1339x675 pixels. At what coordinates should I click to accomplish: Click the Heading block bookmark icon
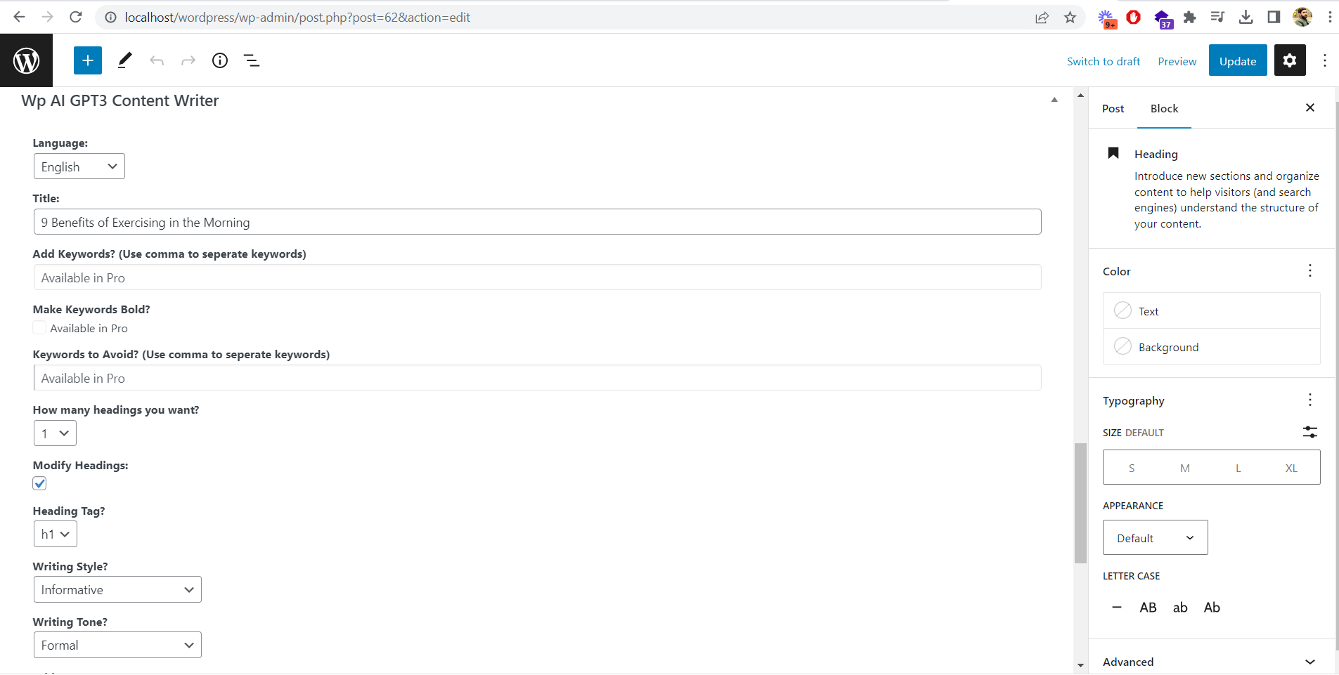1113,153
